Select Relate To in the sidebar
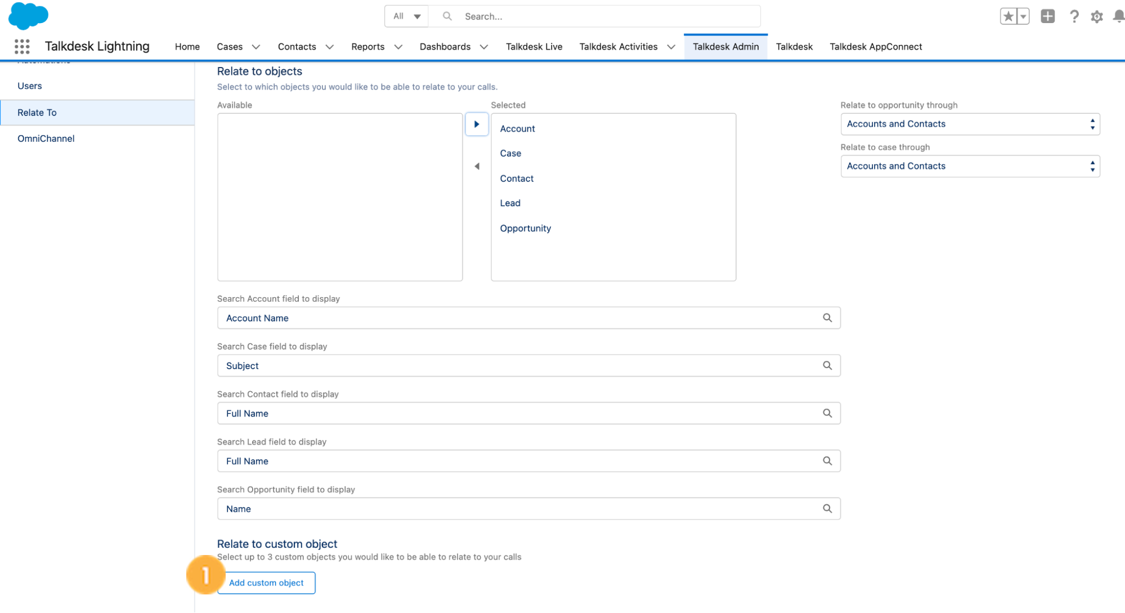The width and height of the screenshot is (1125, 613). [x=97, y=113]
